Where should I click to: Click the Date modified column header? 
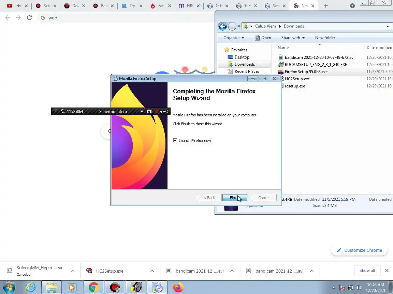click(x=379, y=48)
